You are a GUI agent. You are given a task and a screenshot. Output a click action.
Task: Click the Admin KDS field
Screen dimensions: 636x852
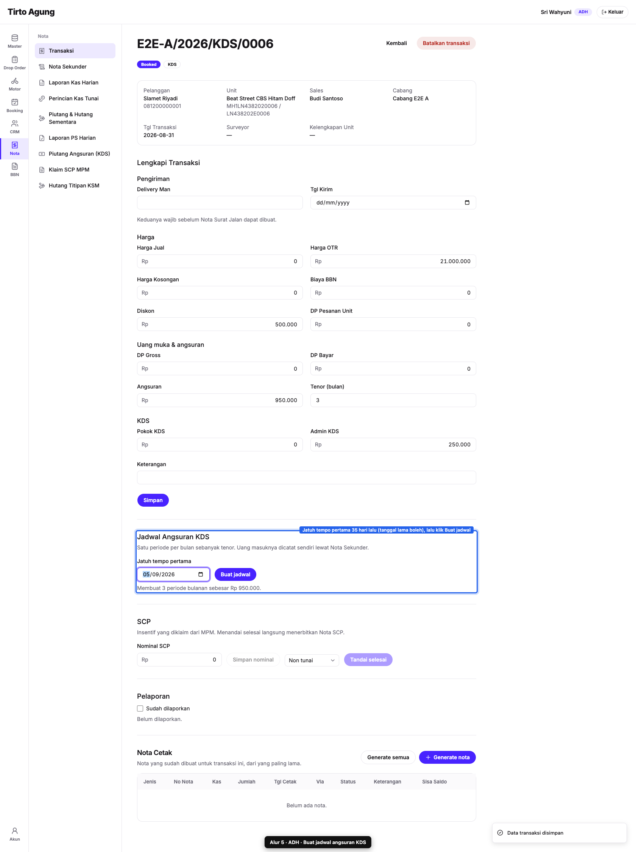pyautogui.click(x=393, y=445)
